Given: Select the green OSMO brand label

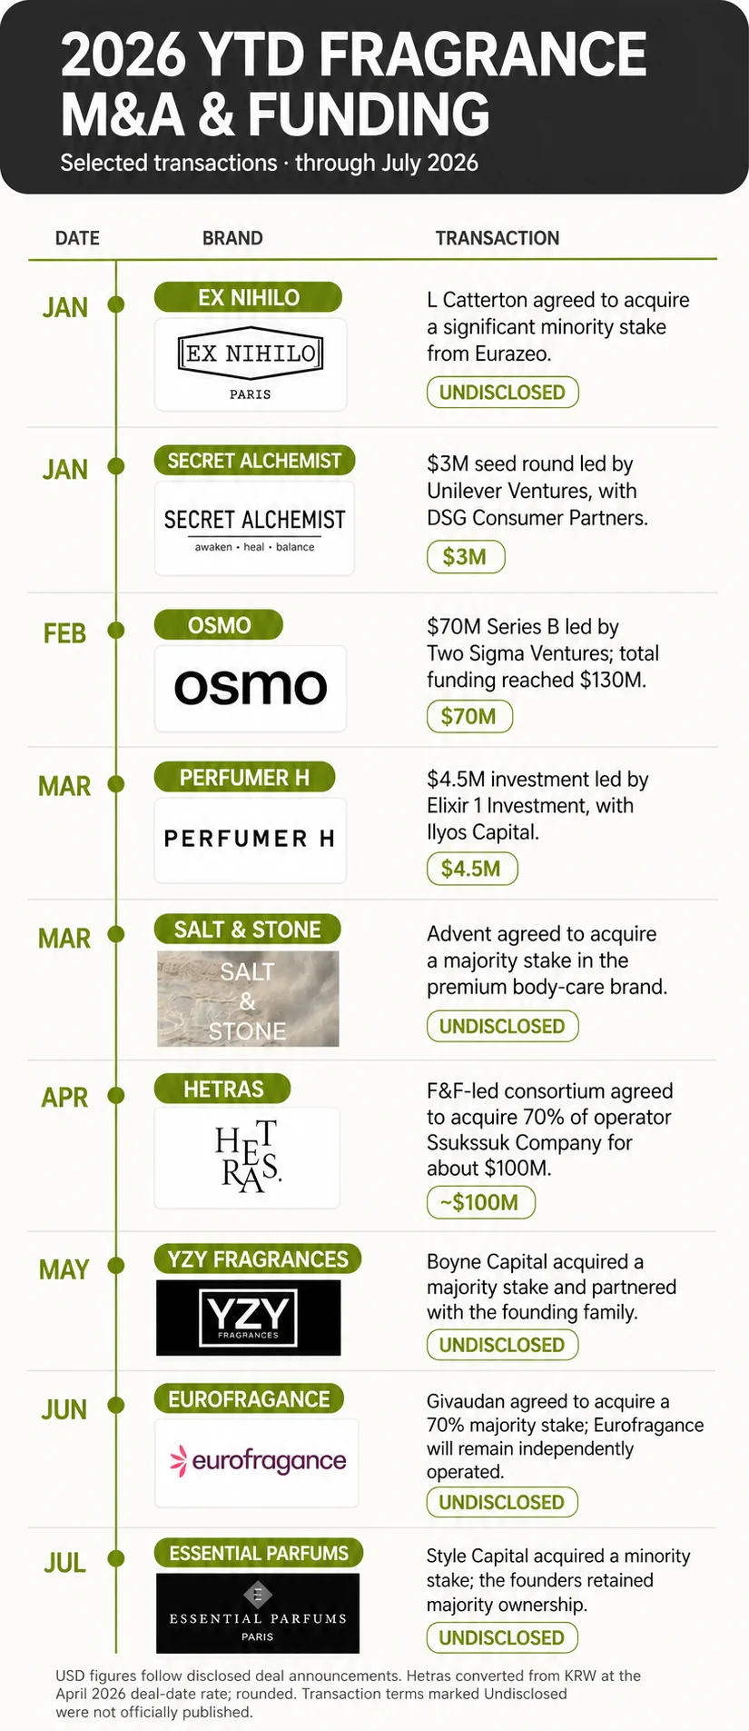Looking at the screenshot, I should pos(219,625).
